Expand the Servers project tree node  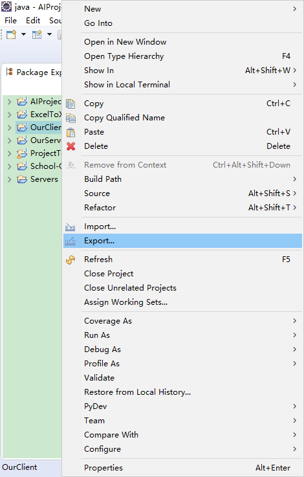click(9, 179)
